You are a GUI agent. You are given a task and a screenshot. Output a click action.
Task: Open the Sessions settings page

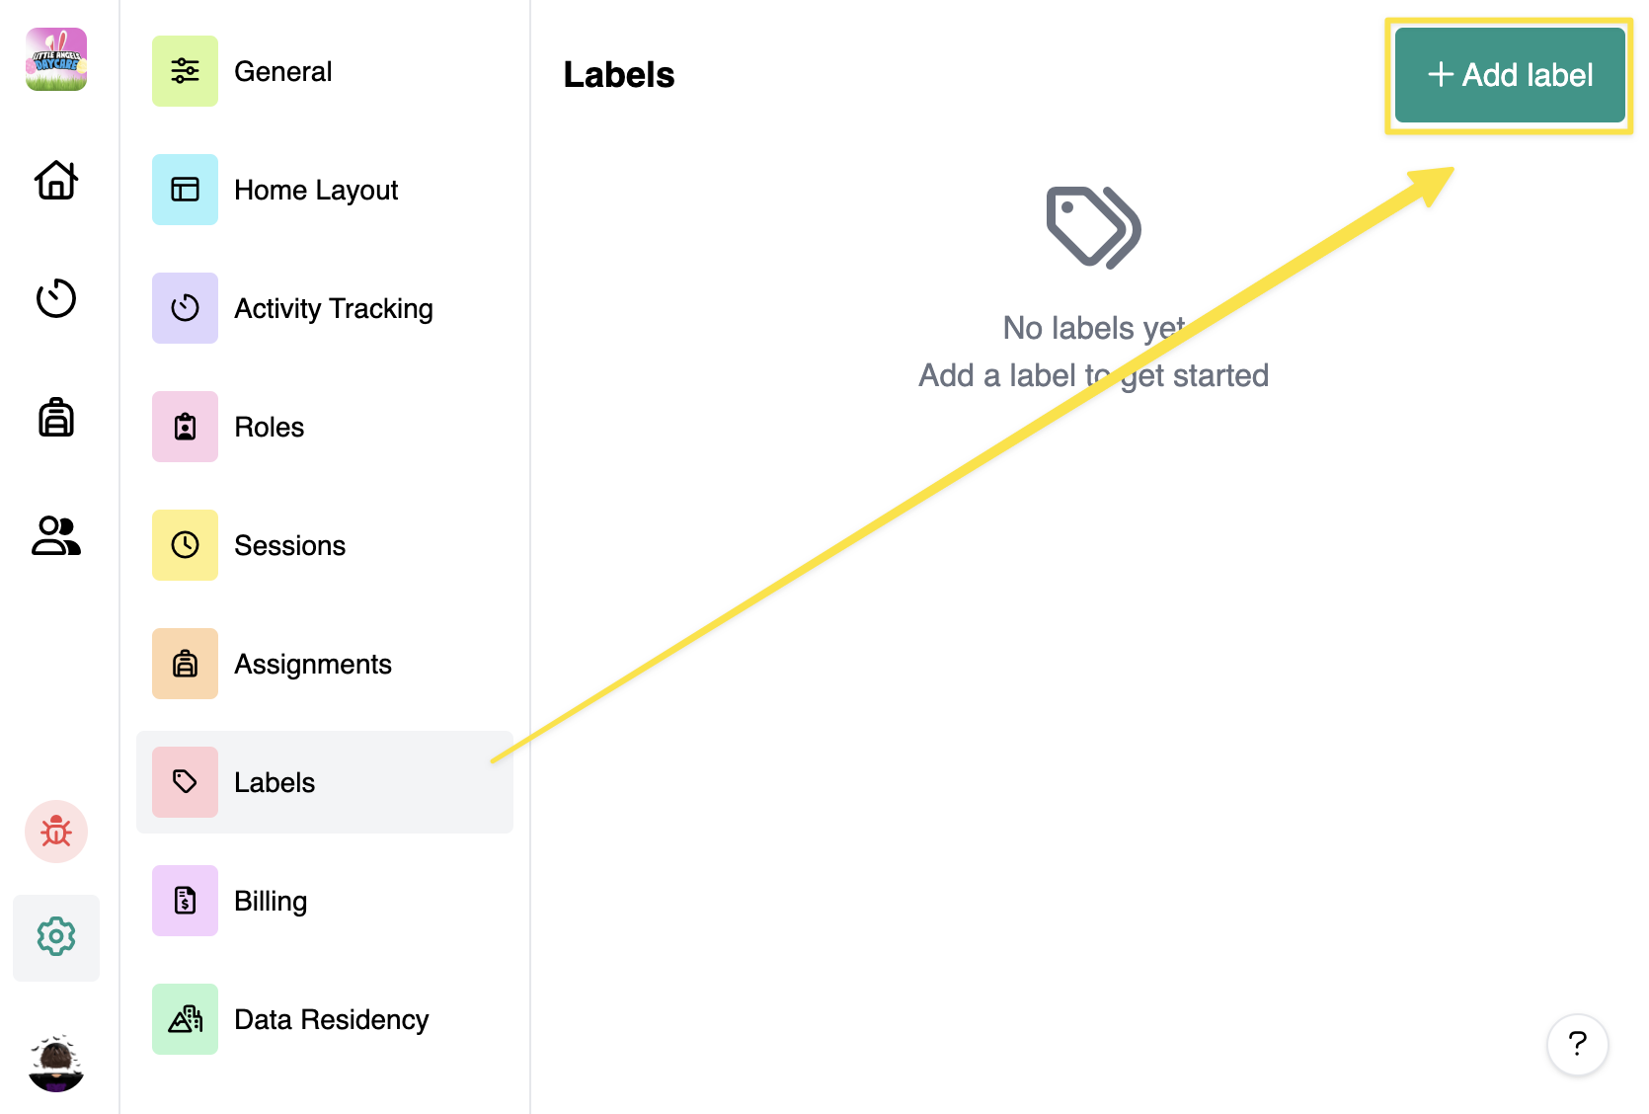(290, 545)
